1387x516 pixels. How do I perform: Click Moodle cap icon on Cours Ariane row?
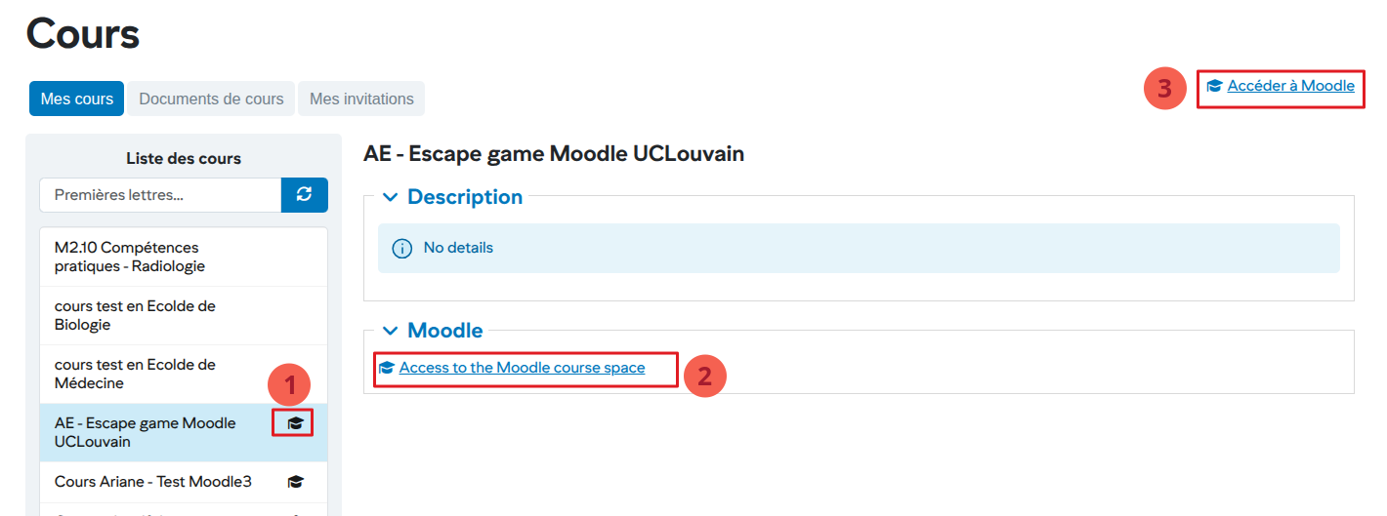click(x=295, y=482)
